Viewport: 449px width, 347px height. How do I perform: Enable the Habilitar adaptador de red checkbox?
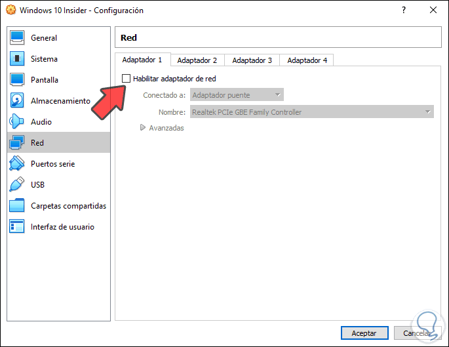coord(127,79)
